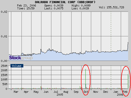
Task: Click the Jul month label
Action: (x=56, y=92)
